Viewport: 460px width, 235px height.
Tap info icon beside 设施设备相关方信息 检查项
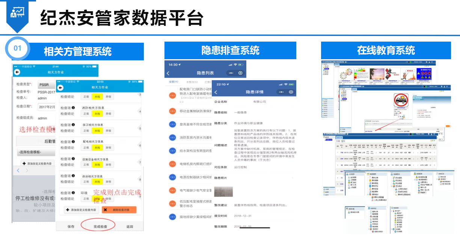click(73, 159)
